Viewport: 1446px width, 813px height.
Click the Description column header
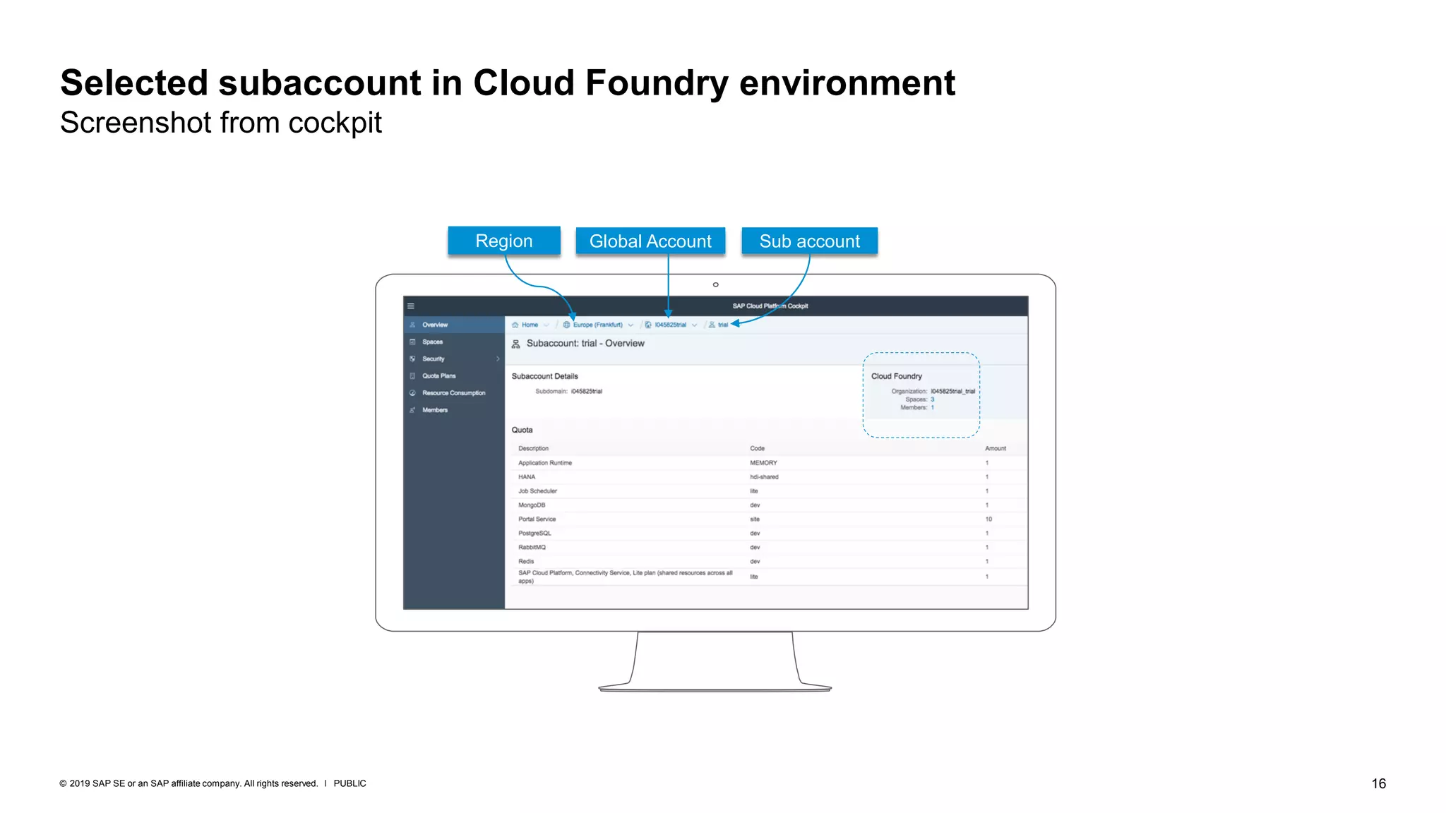click(x=533, y=448)
